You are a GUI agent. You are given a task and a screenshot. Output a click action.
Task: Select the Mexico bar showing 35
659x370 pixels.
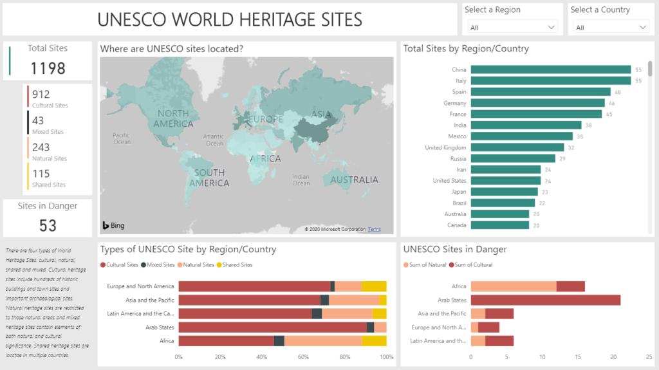[x=521, y=136]
